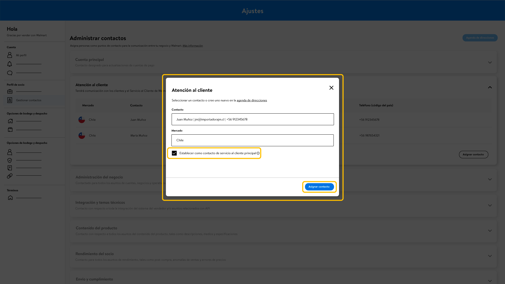Click the blue Asignar contacto button
Screen dimensions: 505x284
(319, 187)
